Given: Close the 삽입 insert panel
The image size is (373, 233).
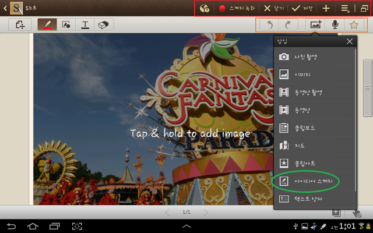Looking at the screenshot, I should click(x=350, y=41).
